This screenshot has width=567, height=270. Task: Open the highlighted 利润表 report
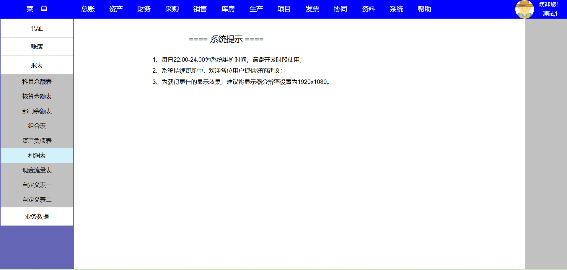click(x=37, y=155)
